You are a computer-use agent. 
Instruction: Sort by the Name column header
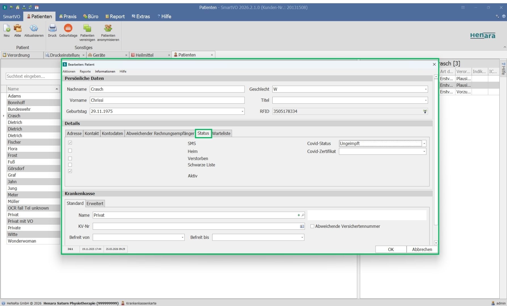point(33,89)
